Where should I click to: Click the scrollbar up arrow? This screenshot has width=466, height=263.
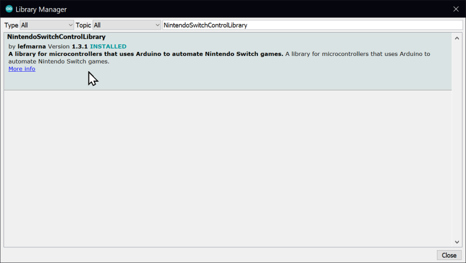click(x=457, y=38)
